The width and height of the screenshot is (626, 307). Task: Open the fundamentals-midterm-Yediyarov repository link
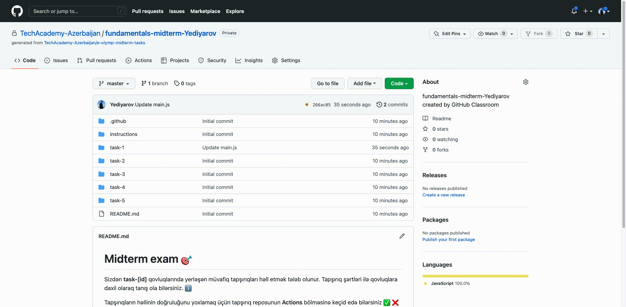pyautogui.click(x=161, y=33)
